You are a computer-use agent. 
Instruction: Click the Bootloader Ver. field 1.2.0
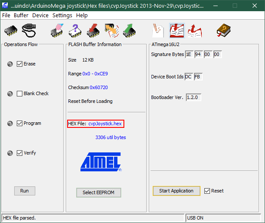(x=194, y=97)
